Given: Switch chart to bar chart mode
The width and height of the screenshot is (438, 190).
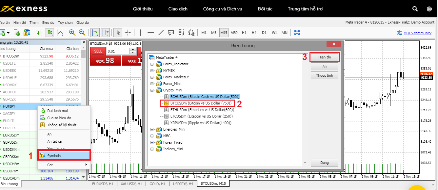Looking at the screenshot, I should (39, 33).
